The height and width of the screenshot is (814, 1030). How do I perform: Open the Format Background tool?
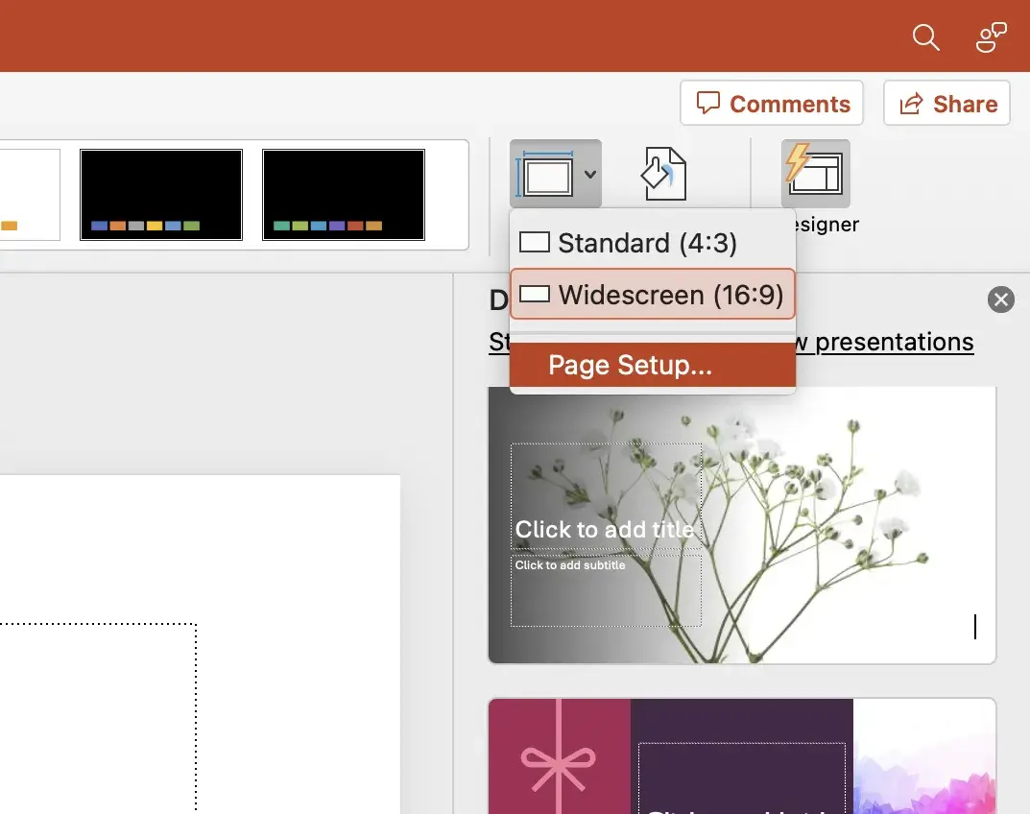(664, 174)
